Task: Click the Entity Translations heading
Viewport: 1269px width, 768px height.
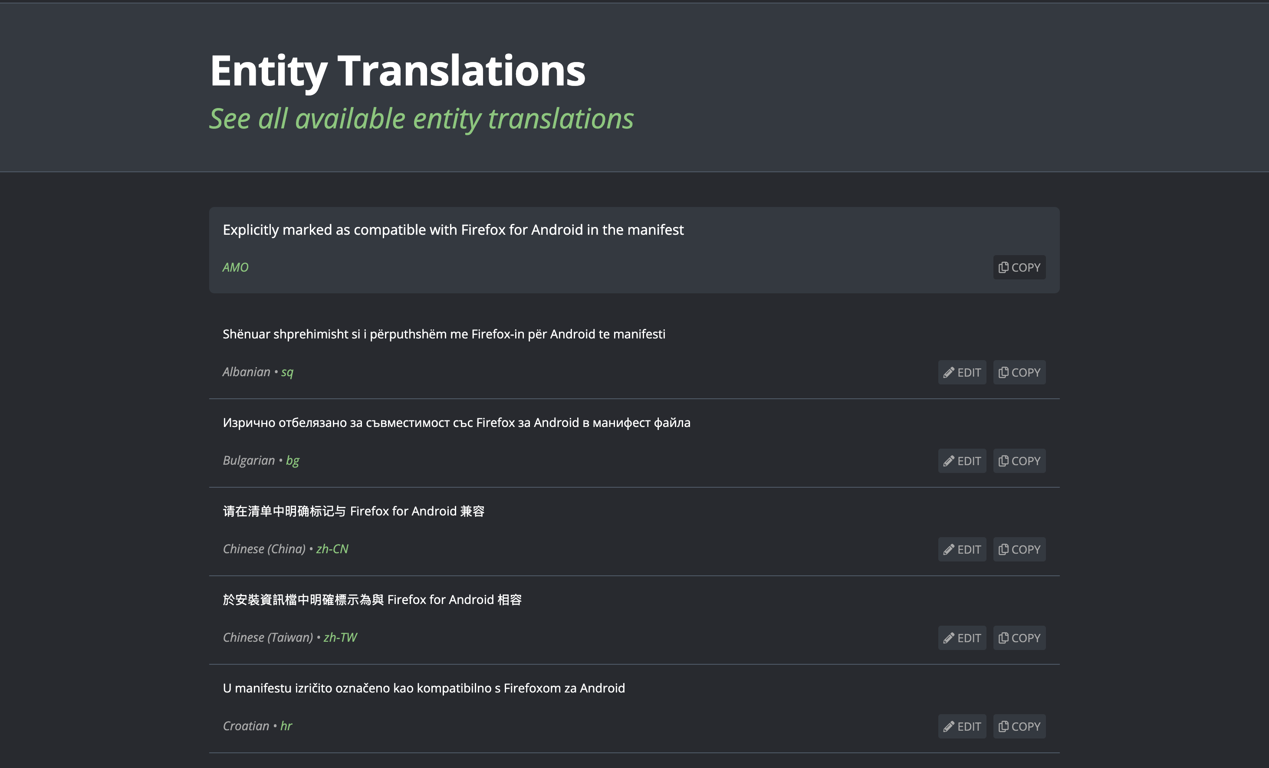Action: coord(398,71)
